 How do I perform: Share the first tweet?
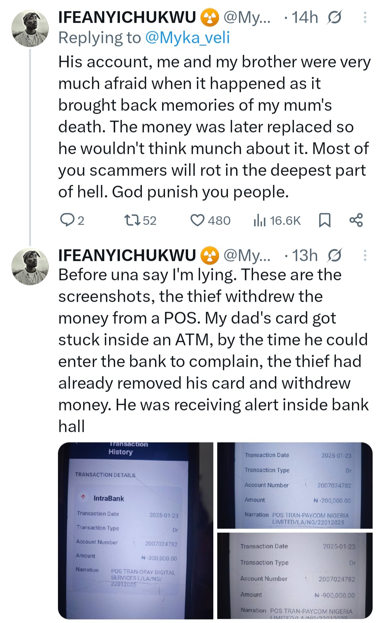tap(356, 220)
